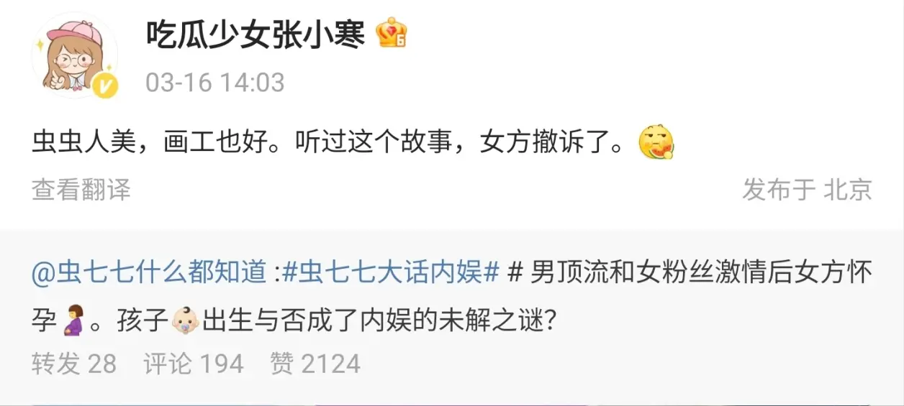
Task: Click 转发 28 to view reposts
Action: (74, 364)
